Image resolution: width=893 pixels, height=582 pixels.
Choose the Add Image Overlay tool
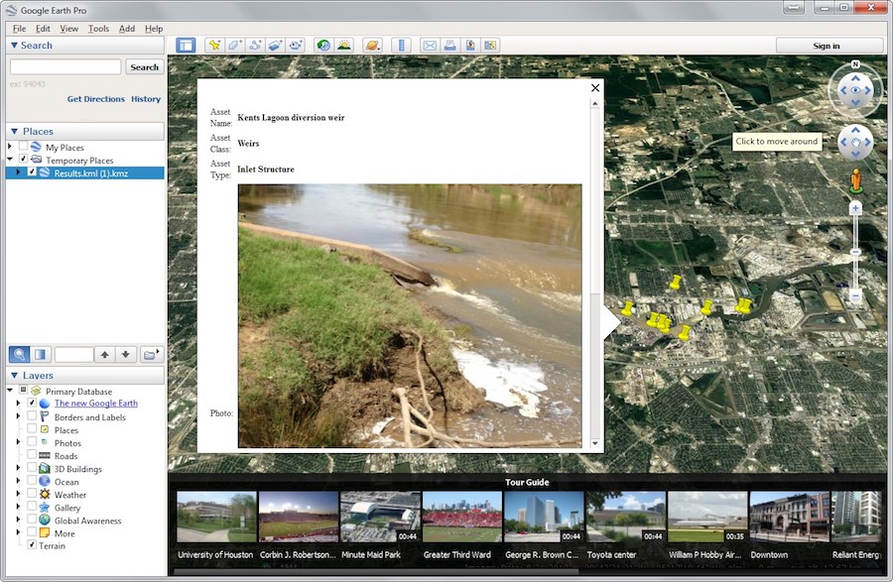point(275,46)
